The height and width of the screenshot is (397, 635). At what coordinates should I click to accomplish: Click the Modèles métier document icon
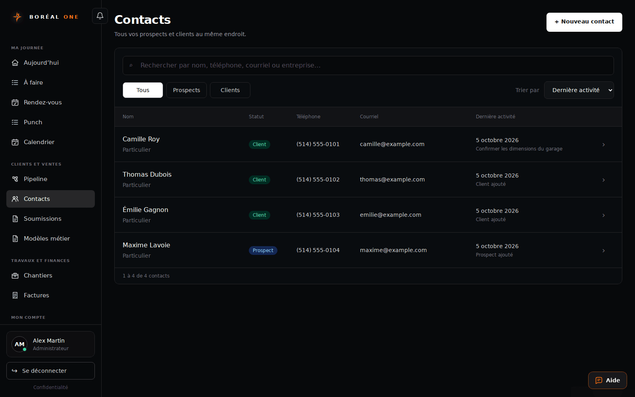tap(15, 239)
